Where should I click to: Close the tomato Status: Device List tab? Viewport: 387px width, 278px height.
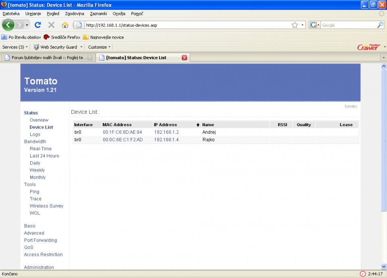point(184,57)
